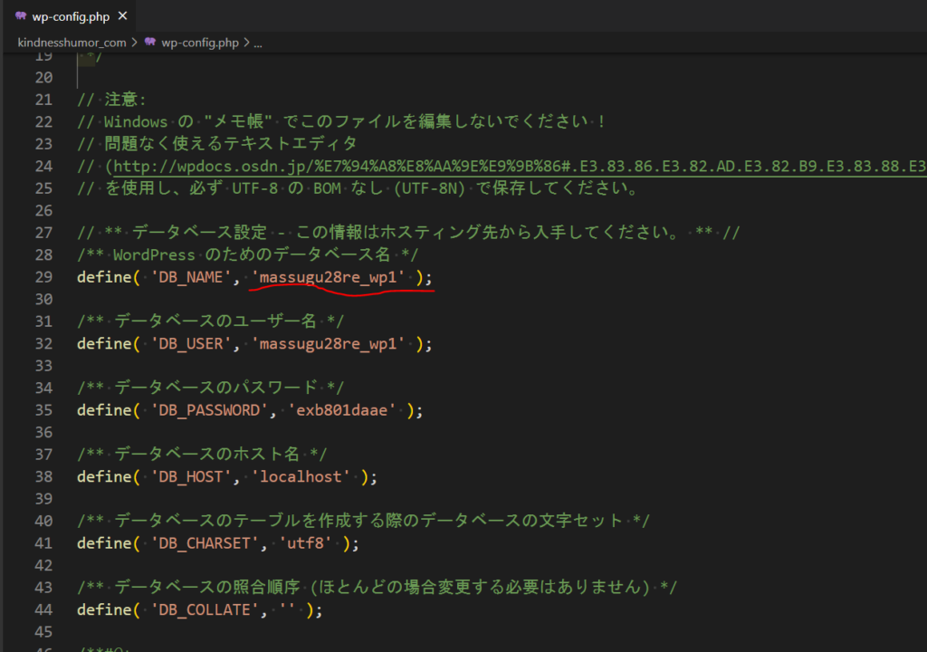Click the 'DB_COLLATE' constant string
The height and width of the screenshot is (652, 927).
(x=205, y=610)
